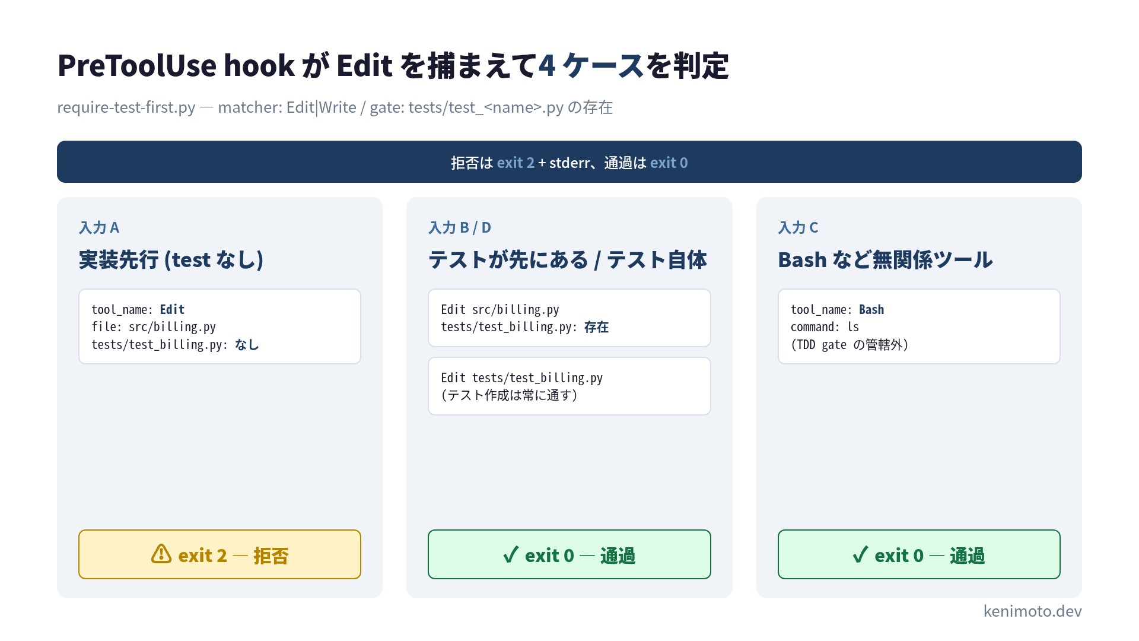Click the line 'Edit src/billing.py'
Screen dimensions: 1139x641
[x=500, y=309]
